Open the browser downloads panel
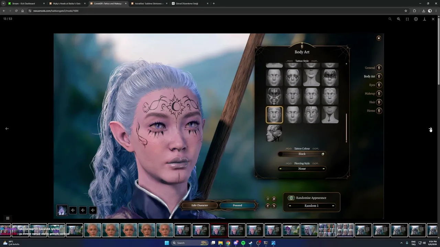The image size is (440, 247). pyautogui.click(x=423, y=11)
